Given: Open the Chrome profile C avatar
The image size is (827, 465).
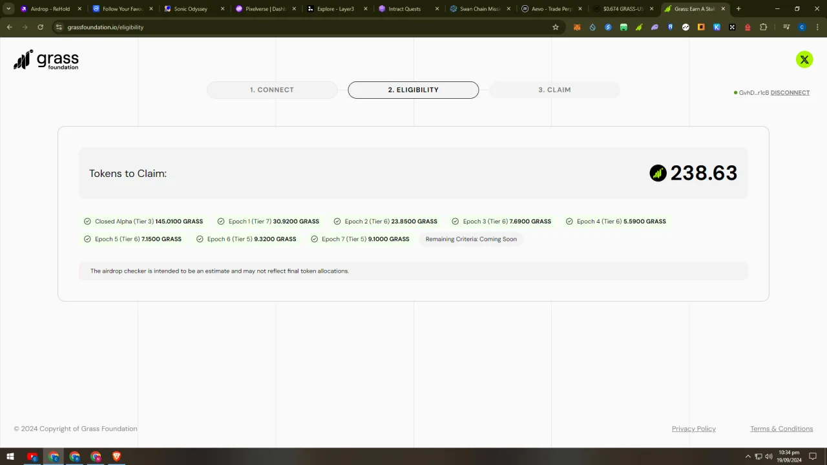Looking at the screenshot, I should (802, 27).
